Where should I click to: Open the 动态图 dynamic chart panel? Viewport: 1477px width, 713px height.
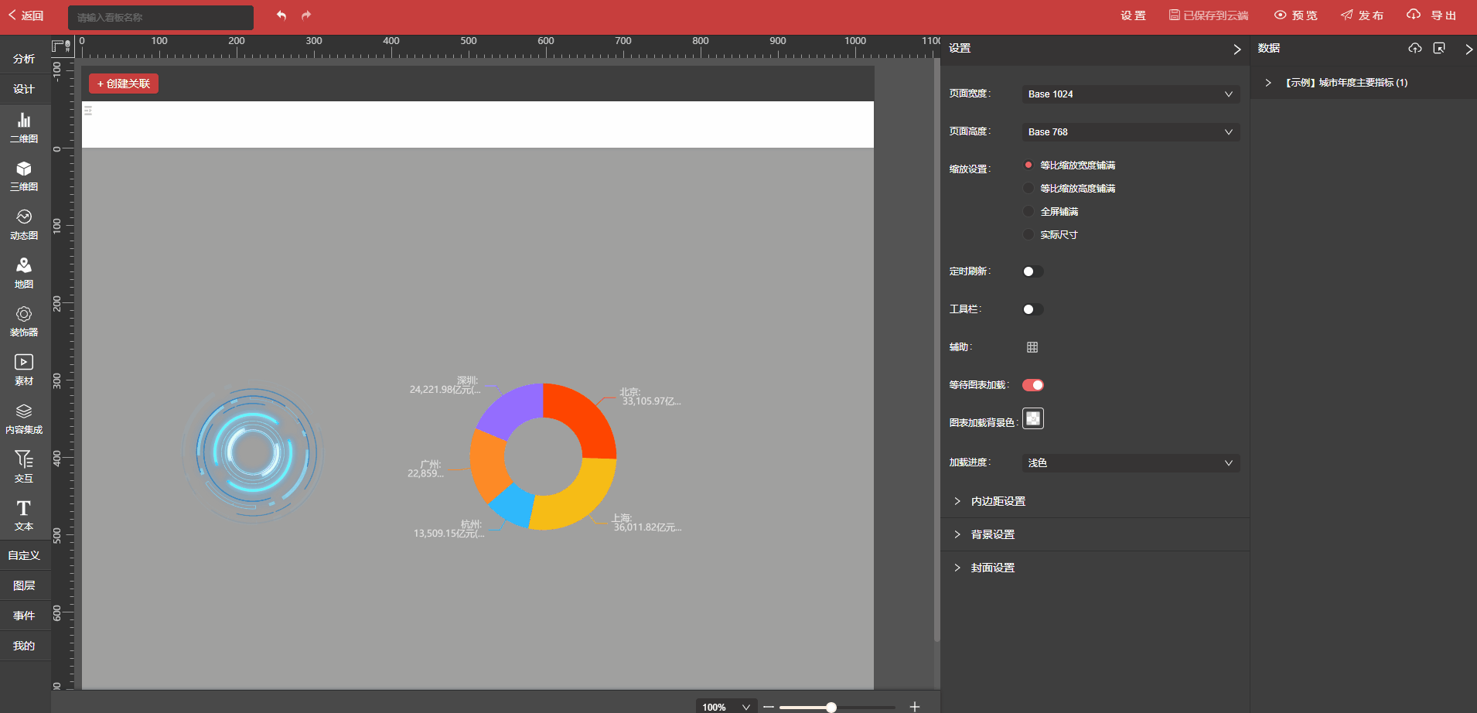[x=24, y=224]
